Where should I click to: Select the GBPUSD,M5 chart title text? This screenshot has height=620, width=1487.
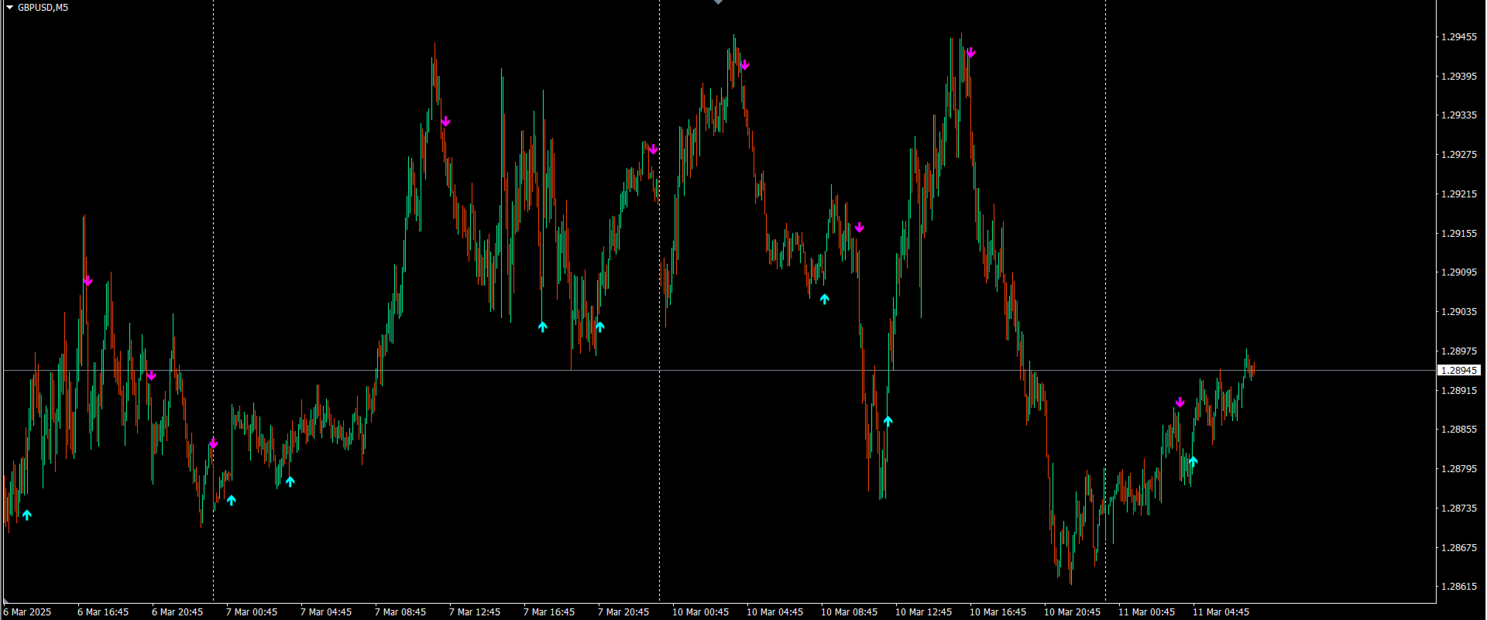43,8
